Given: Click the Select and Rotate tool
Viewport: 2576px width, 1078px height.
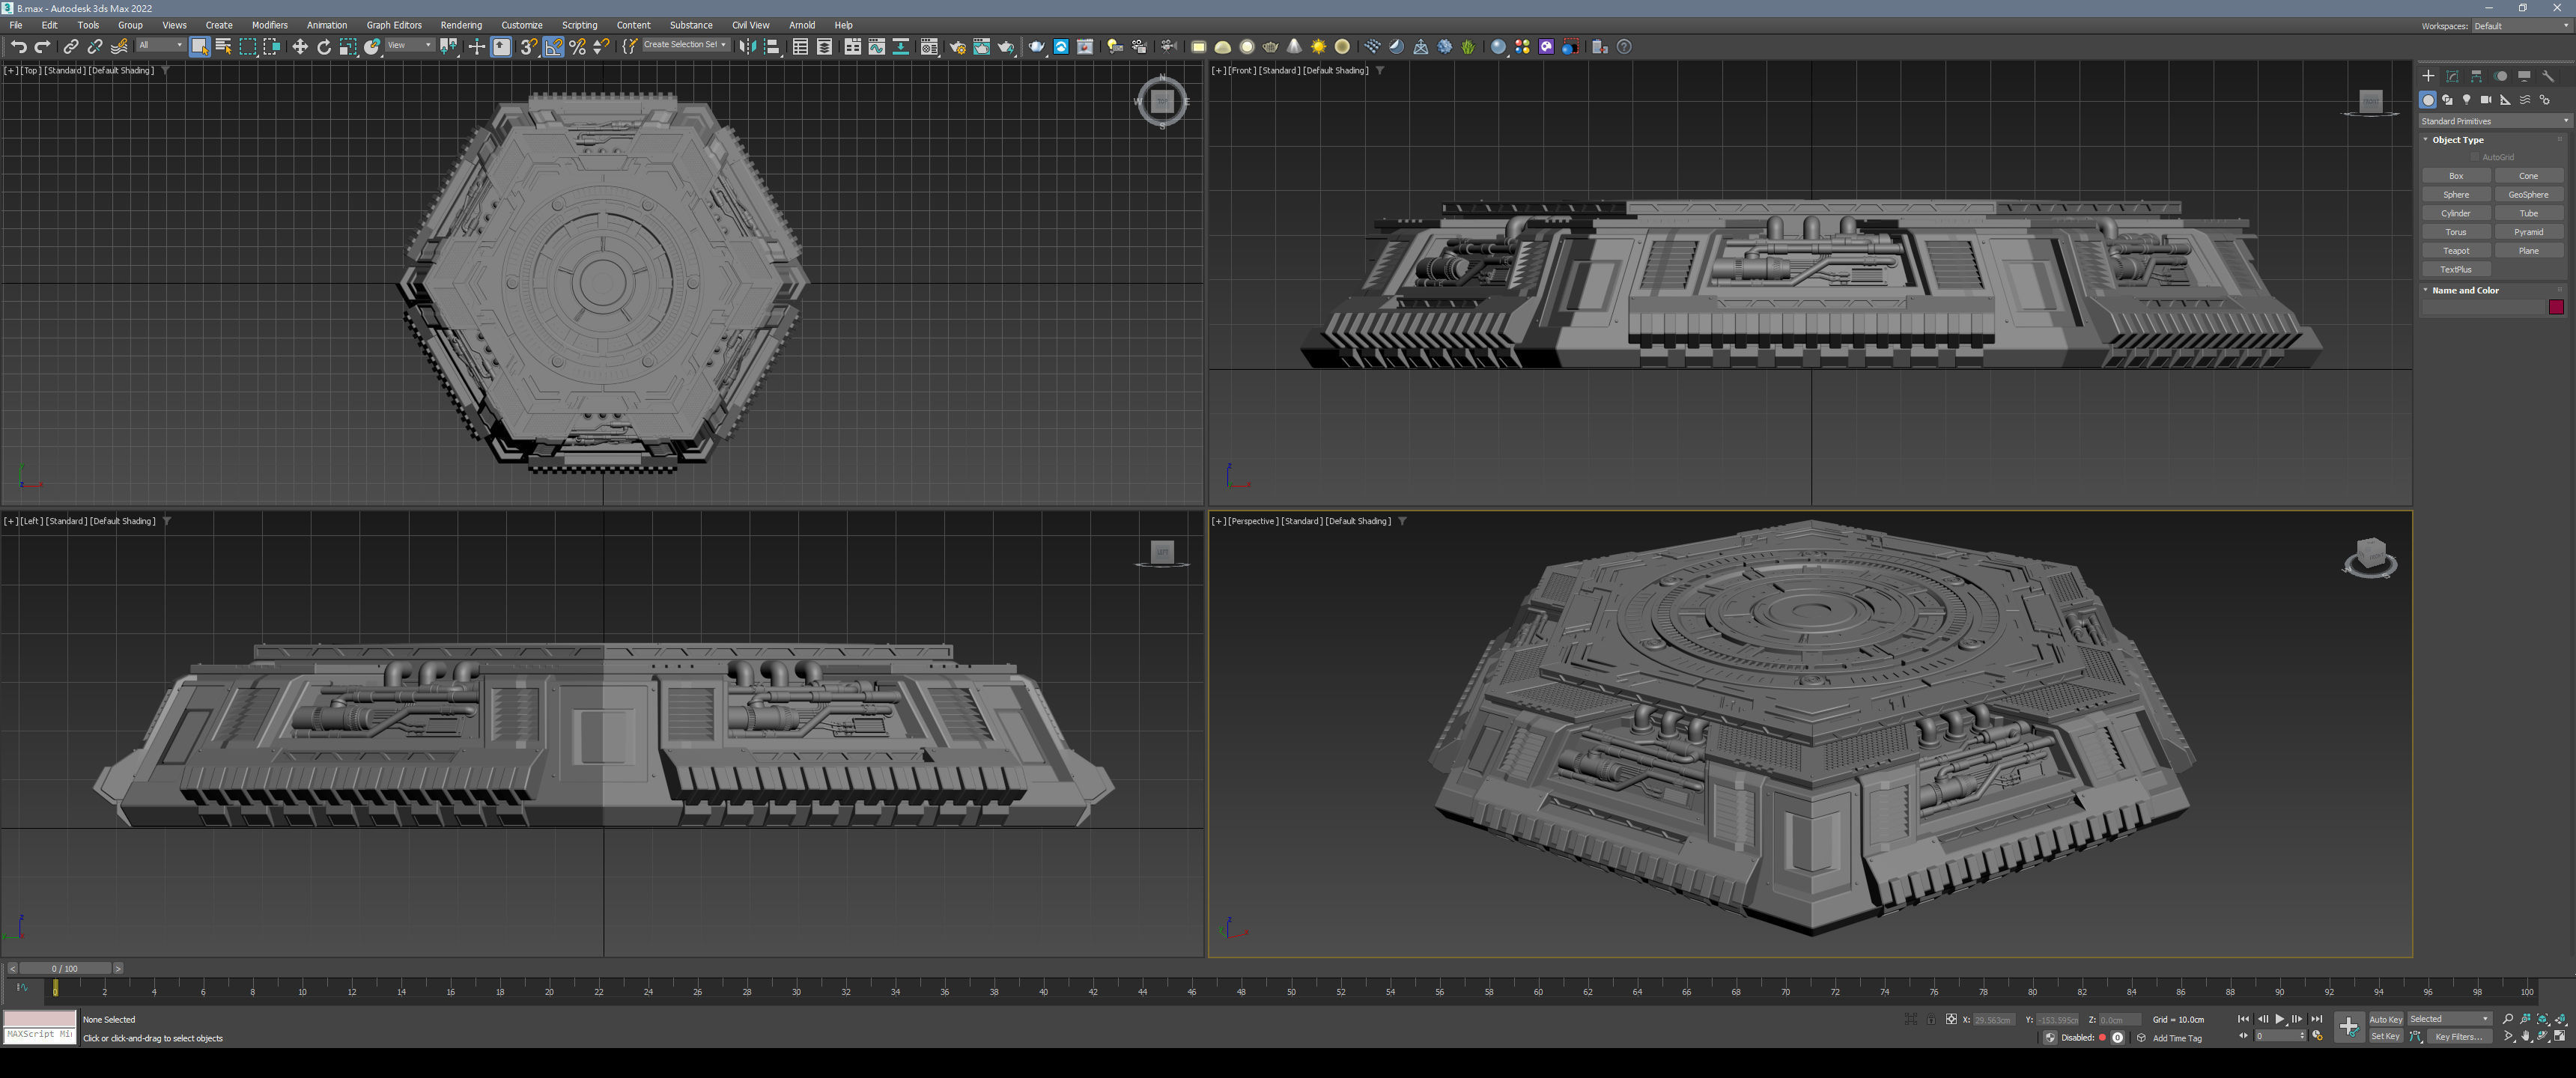Looking at the screenshot, I should (323, 47).
